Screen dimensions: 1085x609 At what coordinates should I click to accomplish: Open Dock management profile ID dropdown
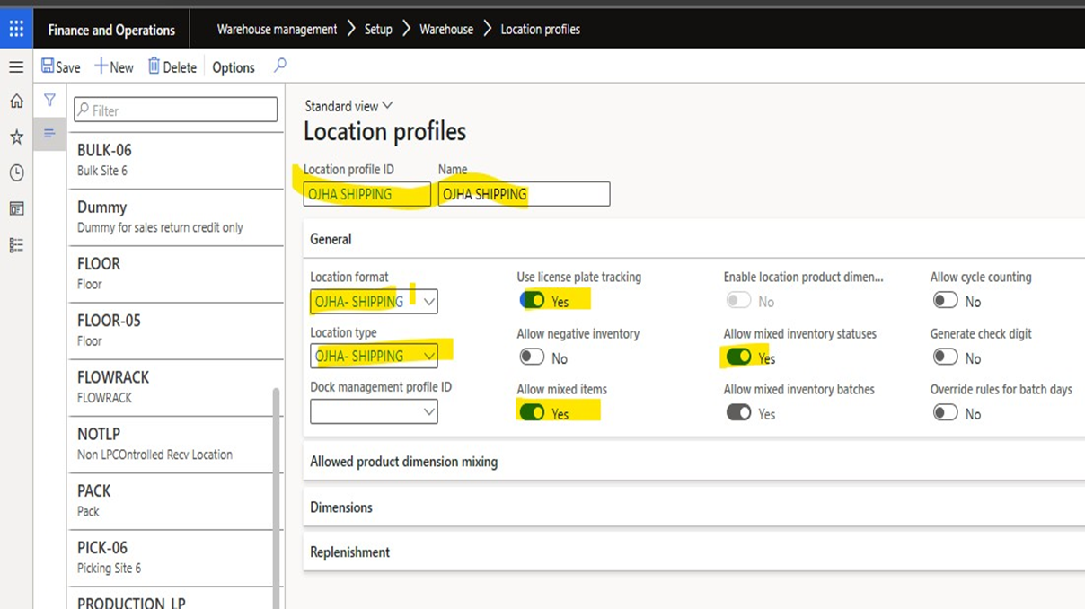click(x=428, y=412)
